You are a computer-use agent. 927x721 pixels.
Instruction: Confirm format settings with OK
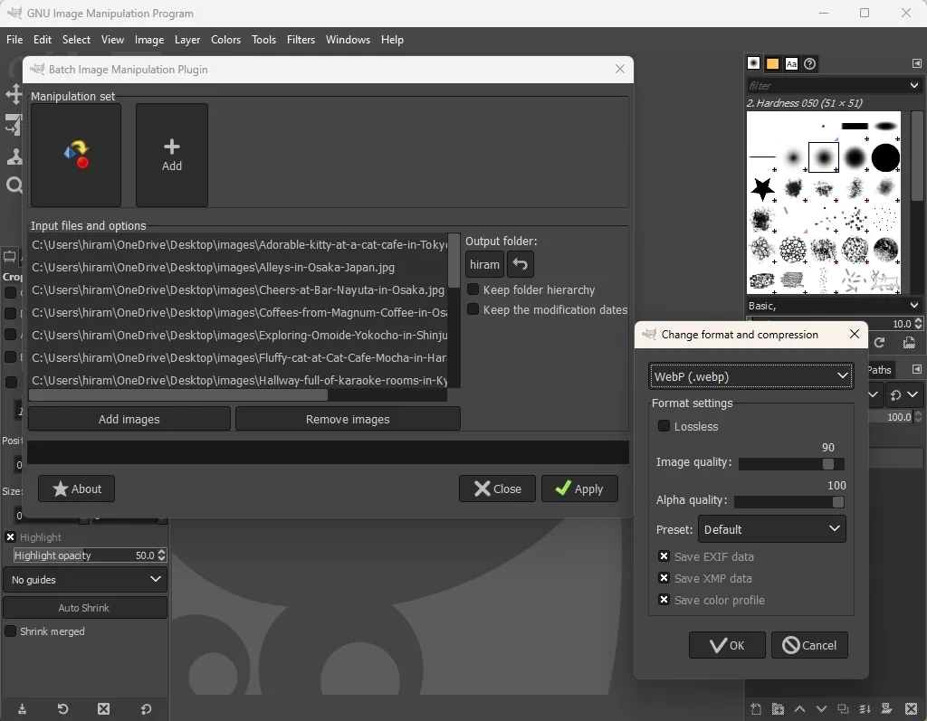click(727, 645)
